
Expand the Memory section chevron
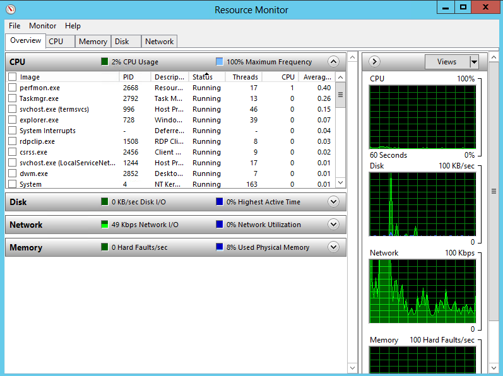tap(334, 247)
